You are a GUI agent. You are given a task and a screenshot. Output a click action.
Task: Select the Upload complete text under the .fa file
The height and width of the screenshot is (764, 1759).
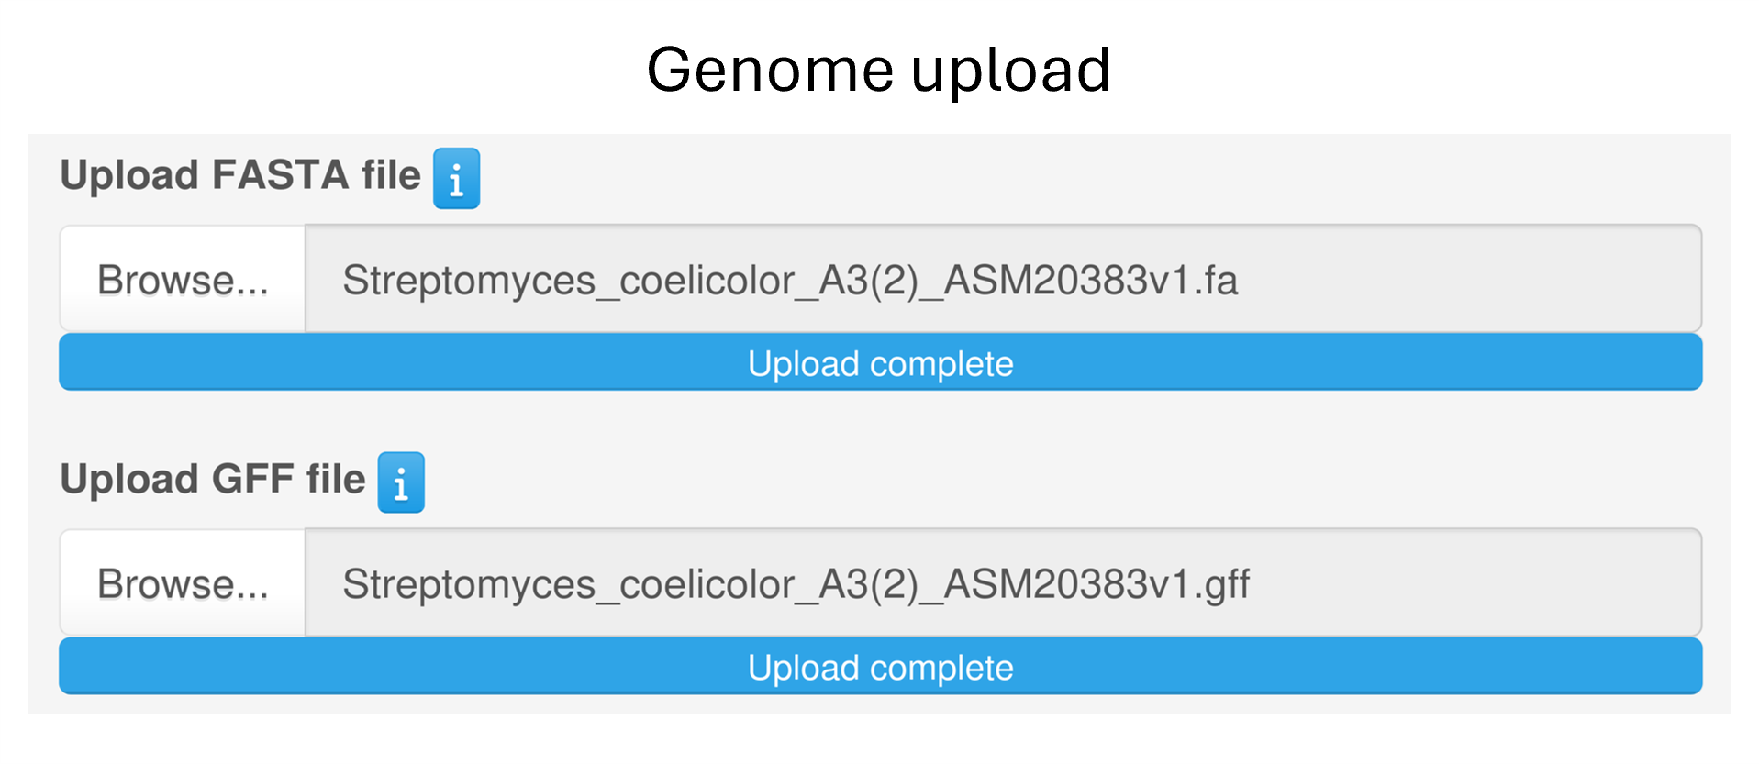(880, 364)
